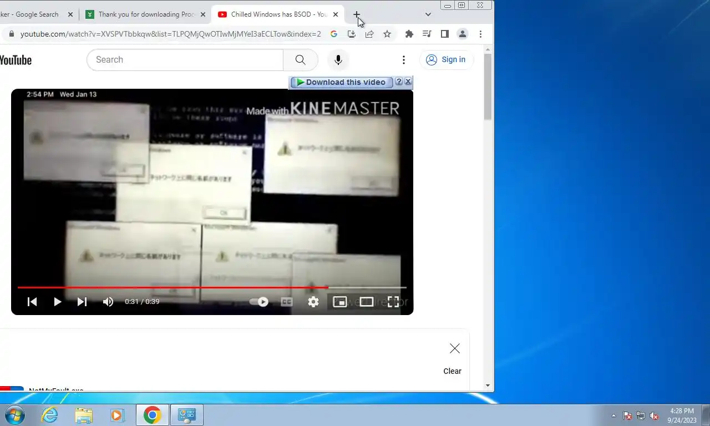Click the Google icon in address bar
The width and height of the screenshot is (710, 426).
click(334, 34)
